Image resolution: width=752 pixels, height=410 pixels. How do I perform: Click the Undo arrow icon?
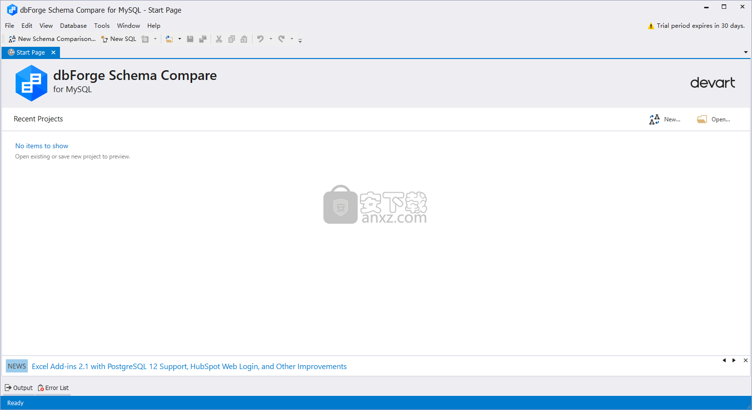point(260,39)
